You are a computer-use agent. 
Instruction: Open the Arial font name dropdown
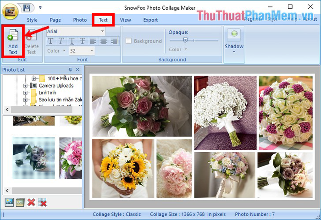102,31
